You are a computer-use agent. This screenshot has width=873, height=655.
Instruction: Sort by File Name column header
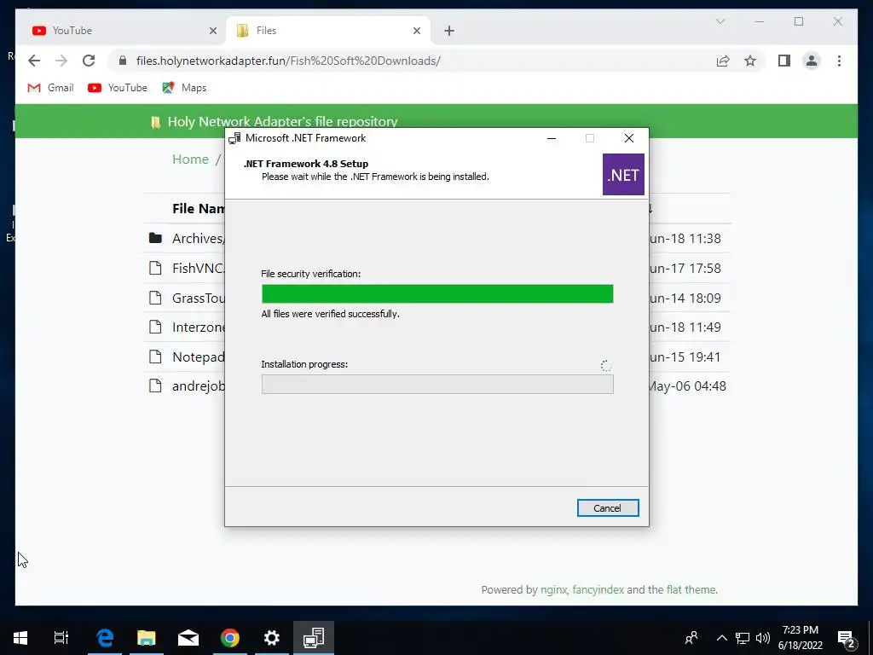pyautogui.click(x=198, y=208)
